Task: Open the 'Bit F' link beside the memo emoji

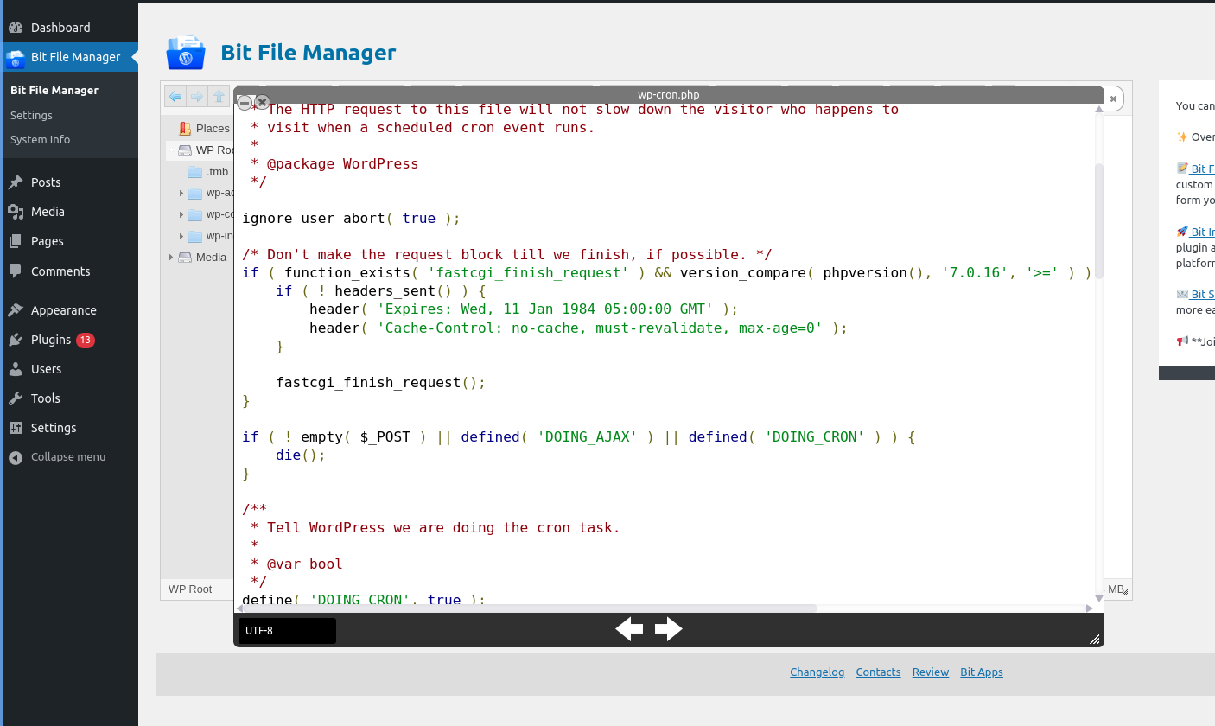Action: (1203, 169)
